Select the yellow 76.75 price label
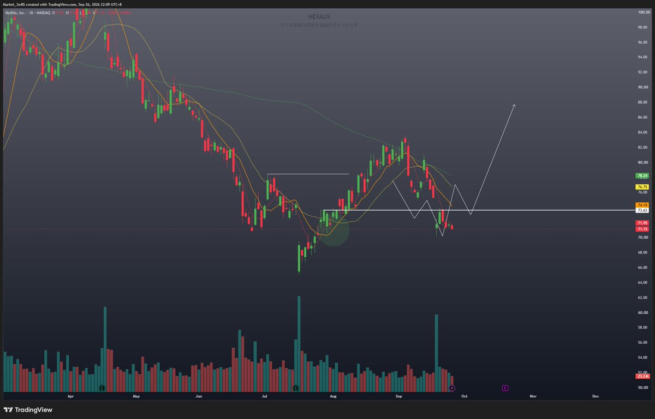This screenshot has height=419, width=655. 642,186
